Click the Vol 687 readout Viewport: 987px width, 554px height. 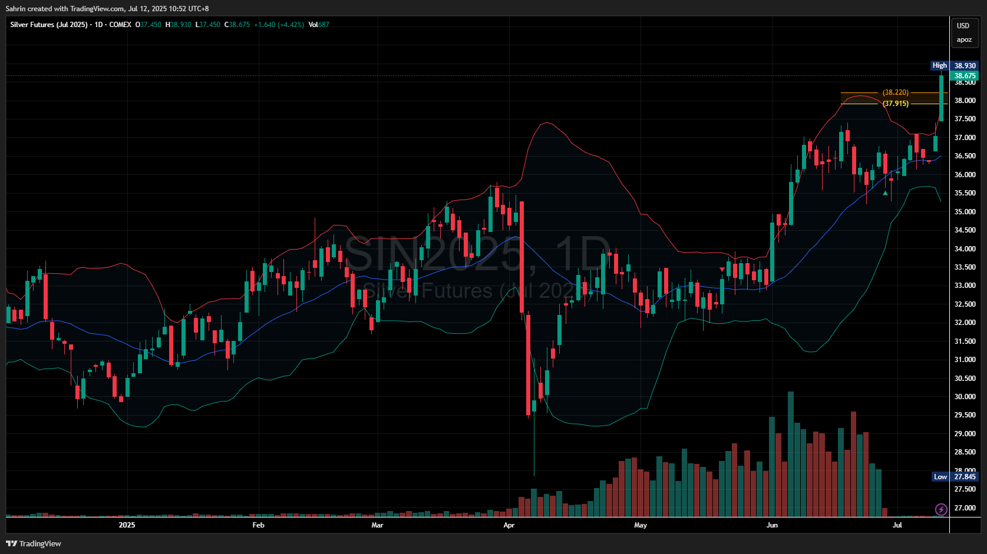pyautogui.click(x=319, y=25)
